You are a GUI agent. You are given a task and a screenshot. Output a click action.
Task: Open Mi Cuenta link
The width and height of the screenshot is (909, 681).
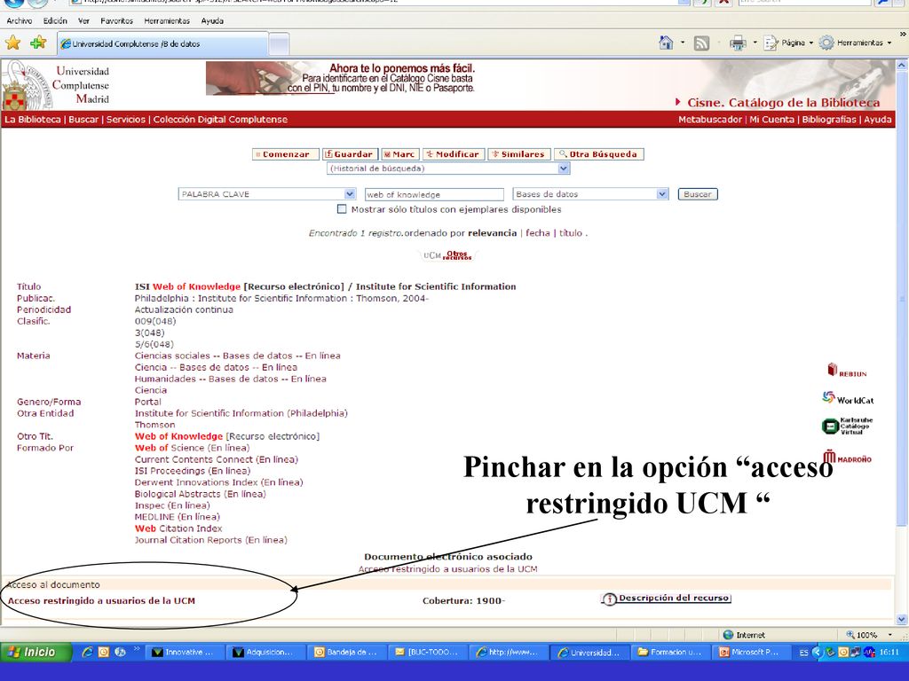pyautogui.click(x=771, y=120)
